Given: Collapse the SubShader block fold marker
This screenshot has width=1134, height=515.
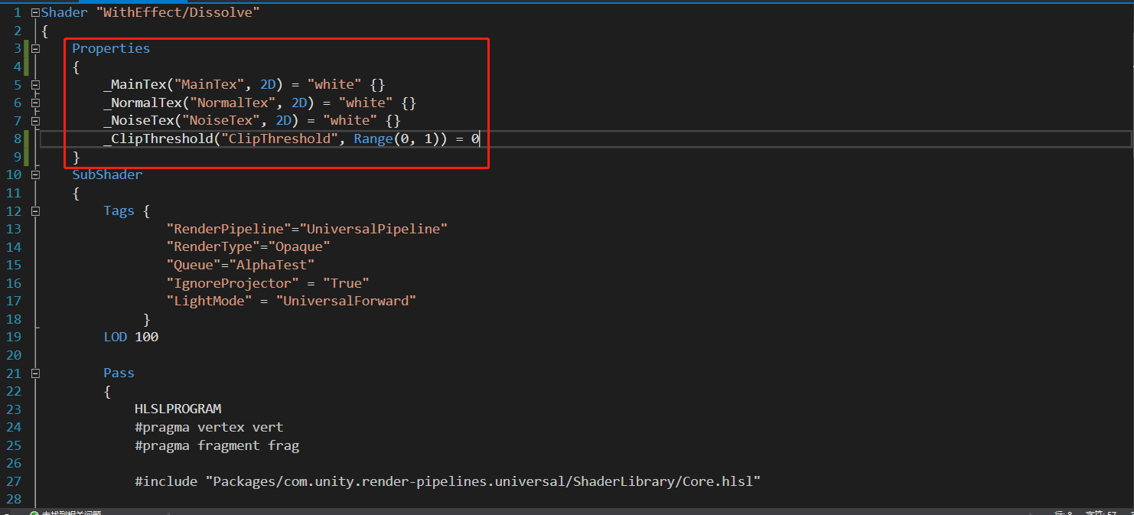Looking at the screenshot, I should click(x=36, y=174).
